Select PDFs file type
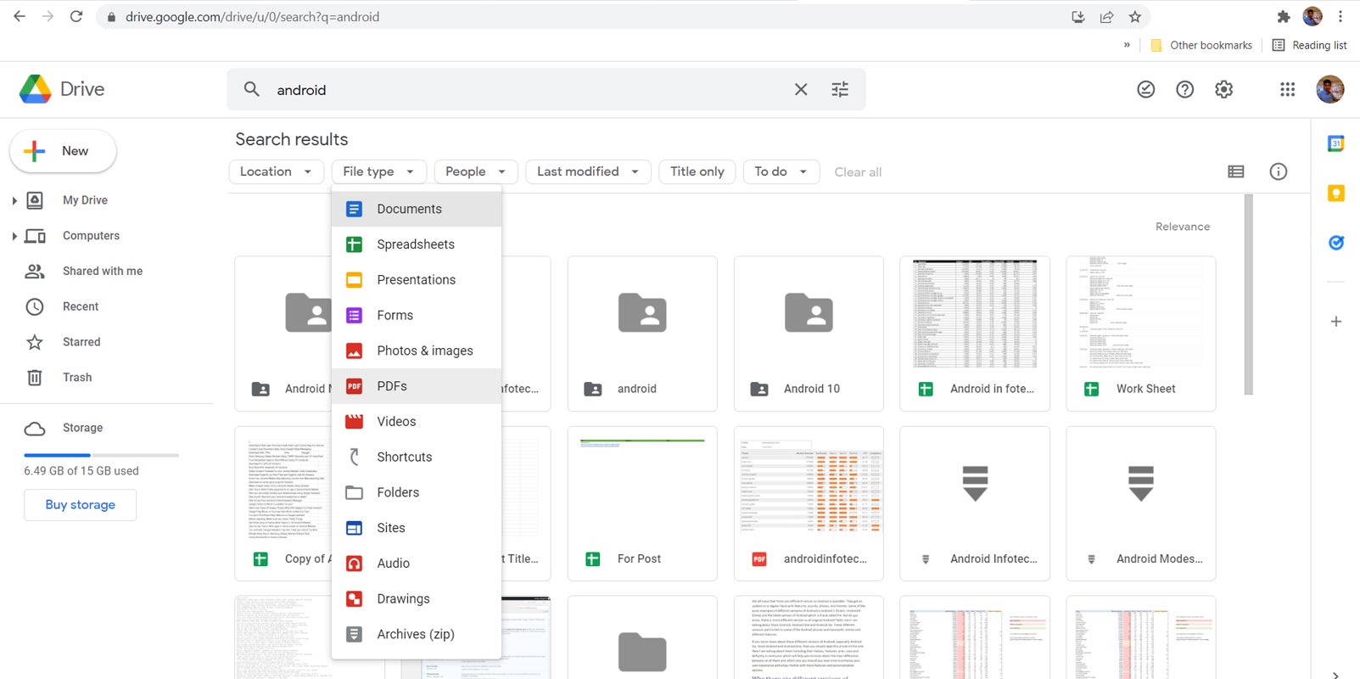The width and height of the screenshot is (1360, 679). [417, 386]
